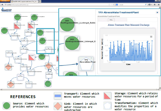This screenshot has height=111, width=161.
Task: Click horizontal scrollbar left arrow
Action: [1, 90]
